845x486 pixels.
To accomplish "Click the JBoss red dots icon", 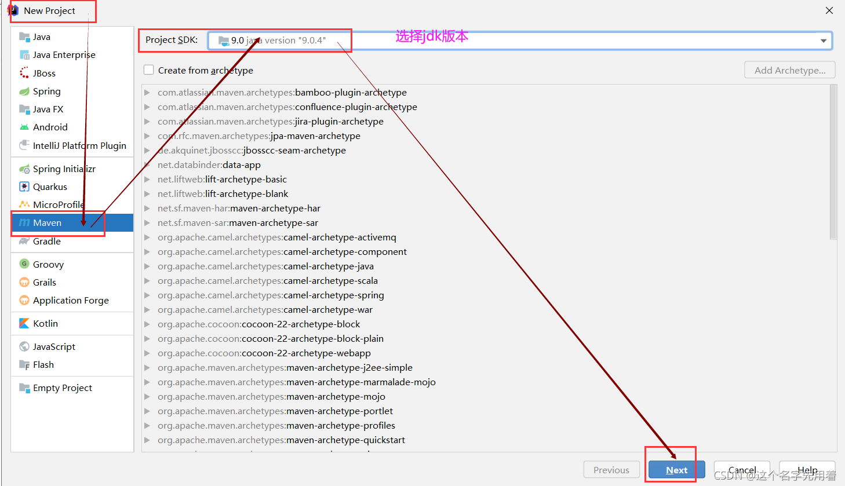I will click(24, 73).
